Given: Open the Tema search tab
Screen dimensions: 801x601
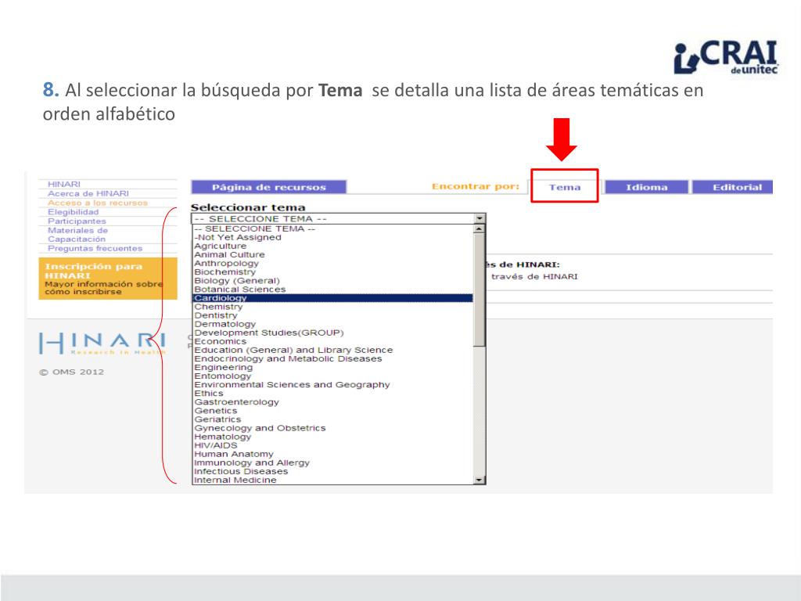Looking at the screenshot, I should click(565, 187).
